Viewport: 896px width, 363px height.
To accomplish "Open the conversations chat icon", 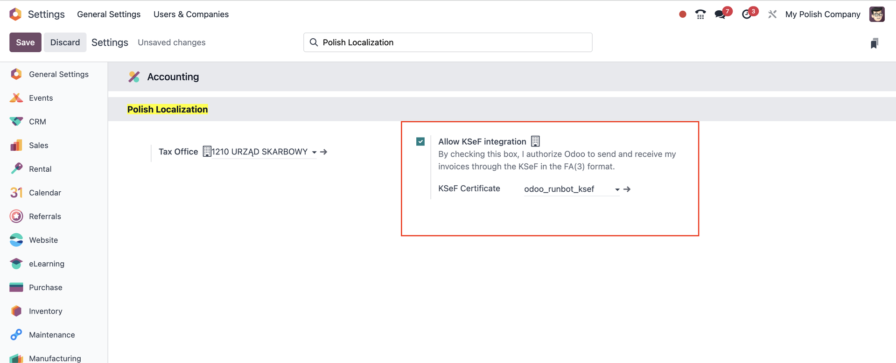I will click(x=720, y=14).
